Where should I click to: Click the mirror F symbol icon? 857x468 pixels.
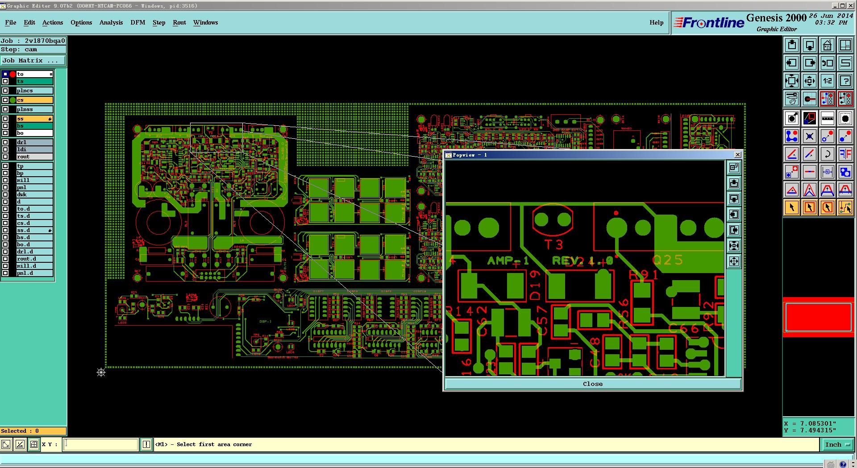click(x=845, y=154)
